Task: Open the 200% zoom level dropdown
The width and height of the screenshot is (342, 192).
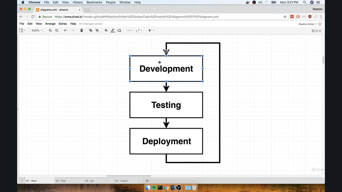Action: (37, 30)
